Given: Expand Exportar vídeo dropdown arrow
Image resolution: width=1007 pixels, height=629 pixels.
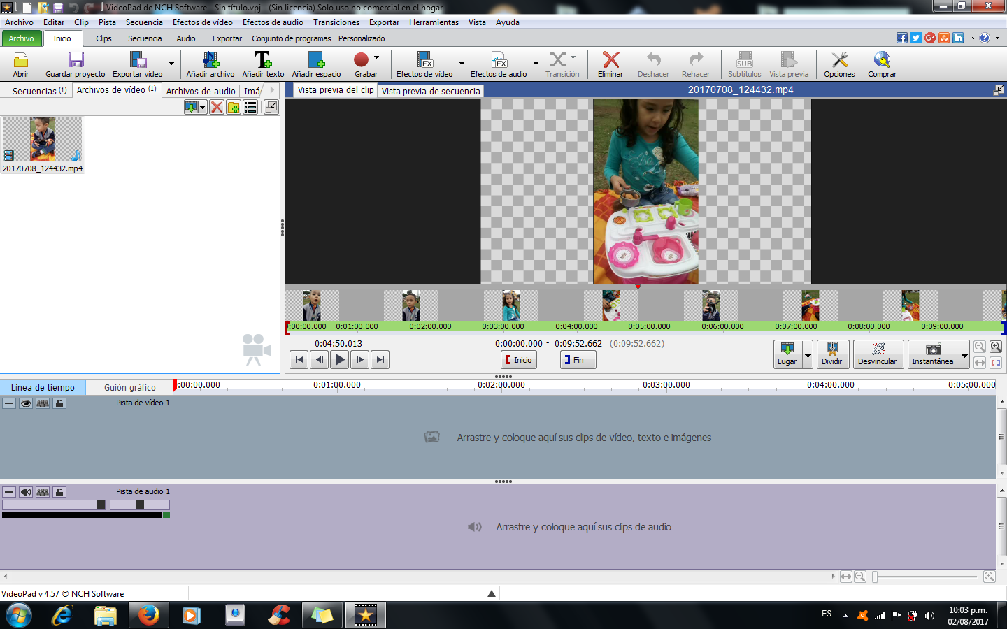Looking at the screenshot, I should [171, 64].
